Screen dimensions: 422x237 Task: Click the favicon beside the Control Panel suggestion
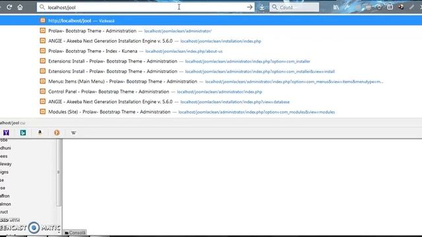[42, 92]
